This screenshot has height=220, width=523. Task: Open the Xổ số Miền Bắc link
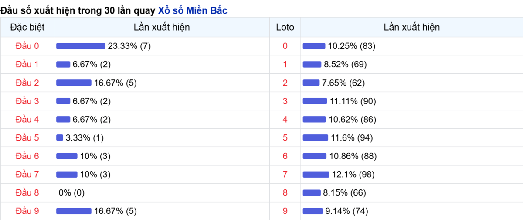[192, 10]
